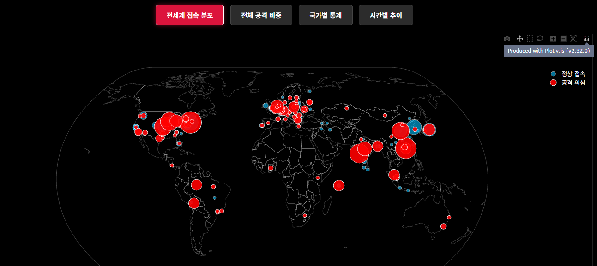The image size is (597, 266).
Task: Show the 시간별 추이 tab
Action: click(386, 15)
